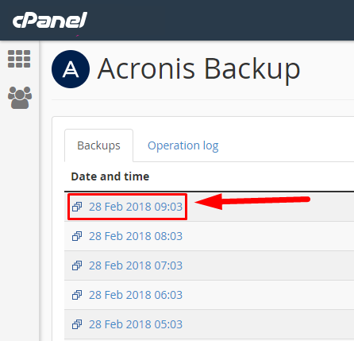The width and height of the screenshot is (354, 341).
Task: Click backup icon beside 07:03 entry
Action: pyautogui.click(x=77, y=265)
